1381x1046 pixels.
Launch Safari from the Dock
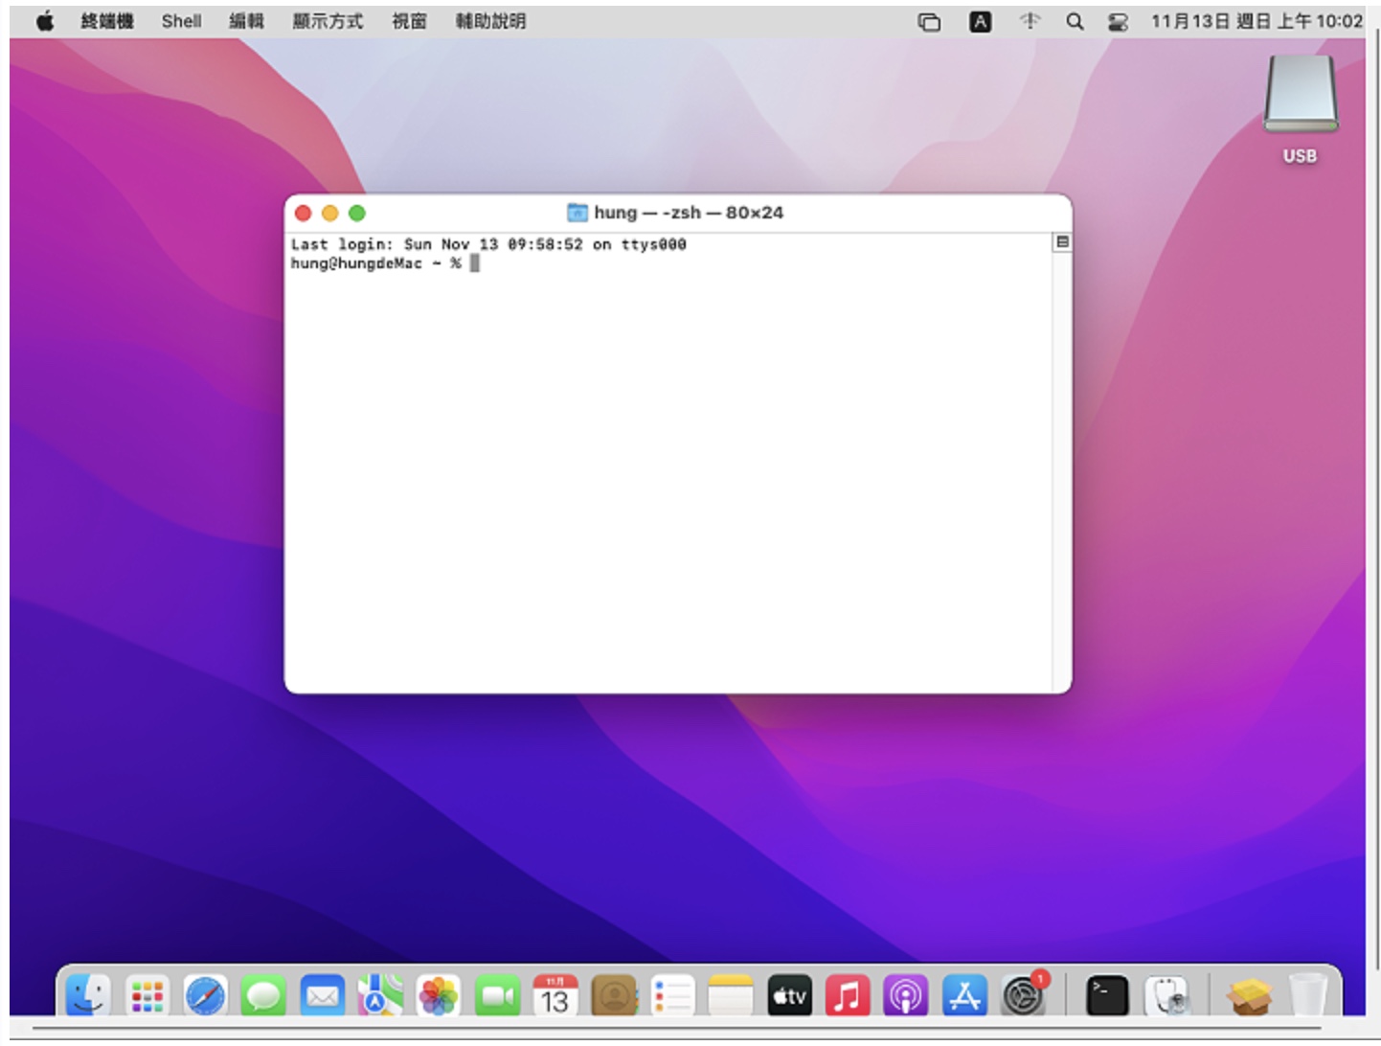(x=205, y=996)
